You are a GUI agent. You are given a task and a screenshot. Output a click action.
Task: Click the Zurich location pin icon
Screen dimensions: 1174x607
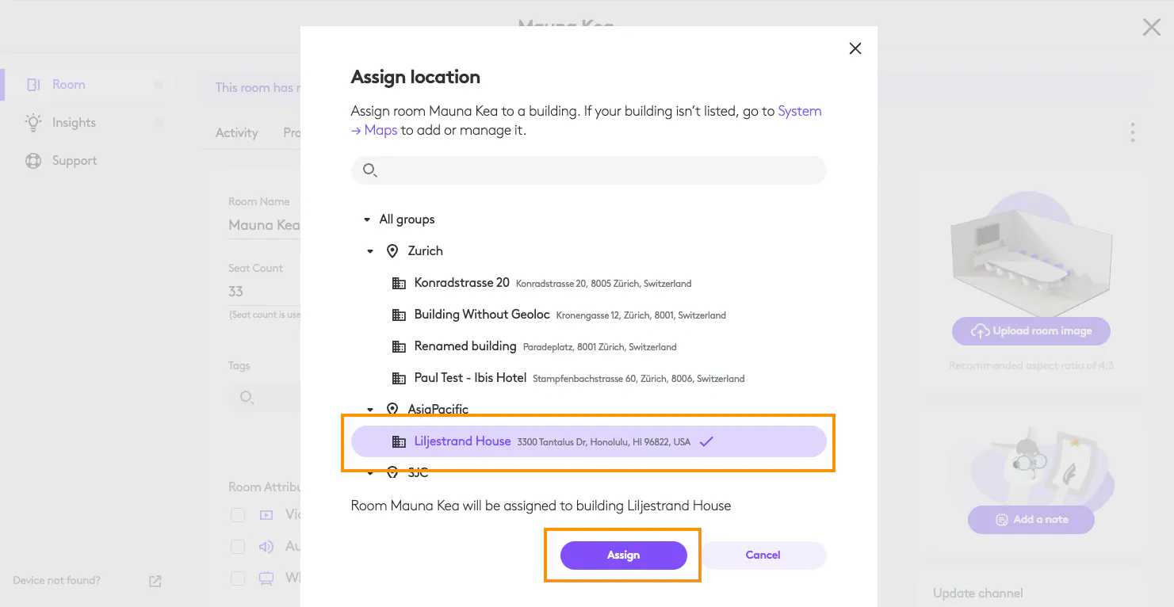(x=392, y=251)
